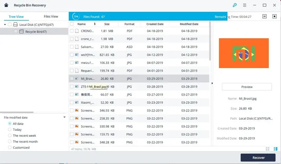281x164 pixels.
Task: Check the Local Disk (C:) checkbox
Action: tap(10, 24)
